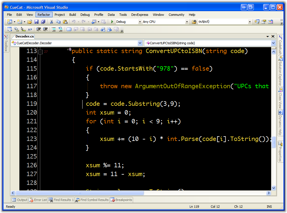Click the Display Word Completion icon
This screenshot has width=287, height=213.
click(x=30, y=29)
